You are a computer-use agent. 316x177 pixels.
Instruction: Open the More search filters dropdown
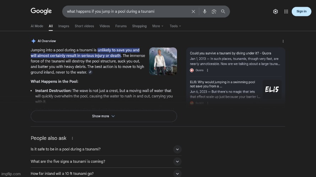click(157, 26)
